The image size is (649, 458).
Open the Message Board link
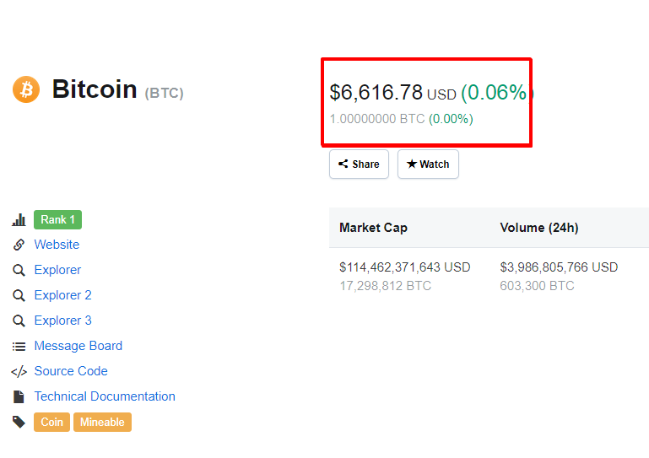tap(78, 346)
